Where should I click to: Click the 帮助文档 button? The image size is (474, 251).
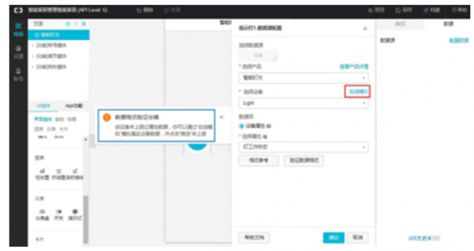pyautogui.click(x=254, y=238)
